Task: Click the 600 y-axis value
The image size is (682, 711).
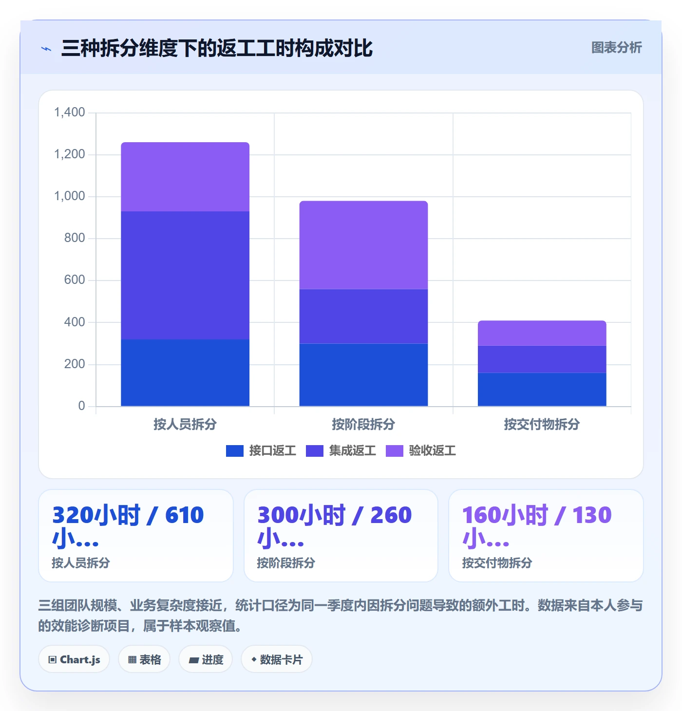Action: coord(75,280)
